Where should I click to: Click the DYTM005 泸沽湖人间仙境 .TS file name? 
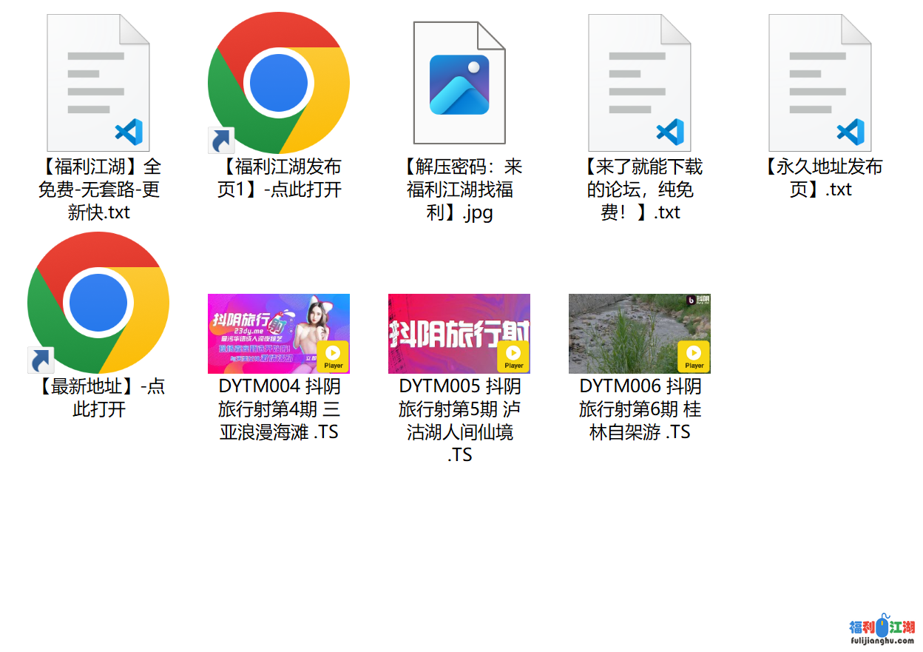(459, 420)
